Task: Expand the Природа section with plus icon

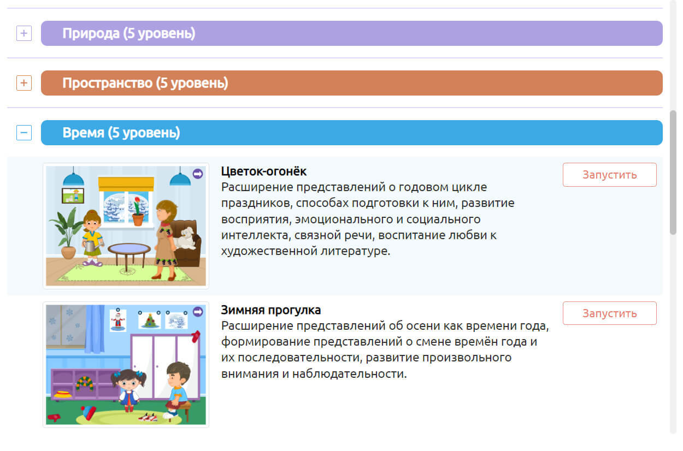Action: (24, 34)
